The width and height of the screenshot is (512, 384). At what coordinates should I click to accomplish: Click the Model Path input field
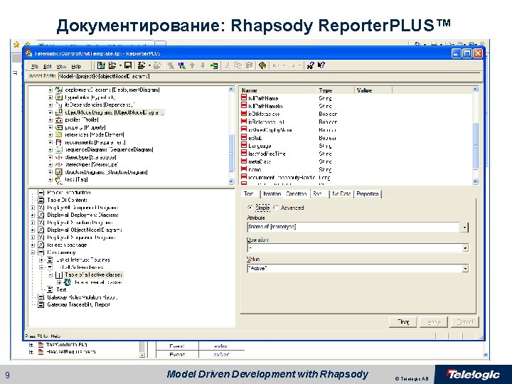(x=270, y=76)
